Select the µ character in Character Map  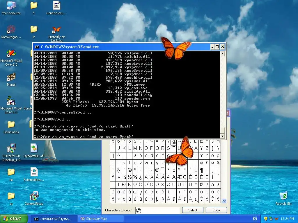(196, 170)
